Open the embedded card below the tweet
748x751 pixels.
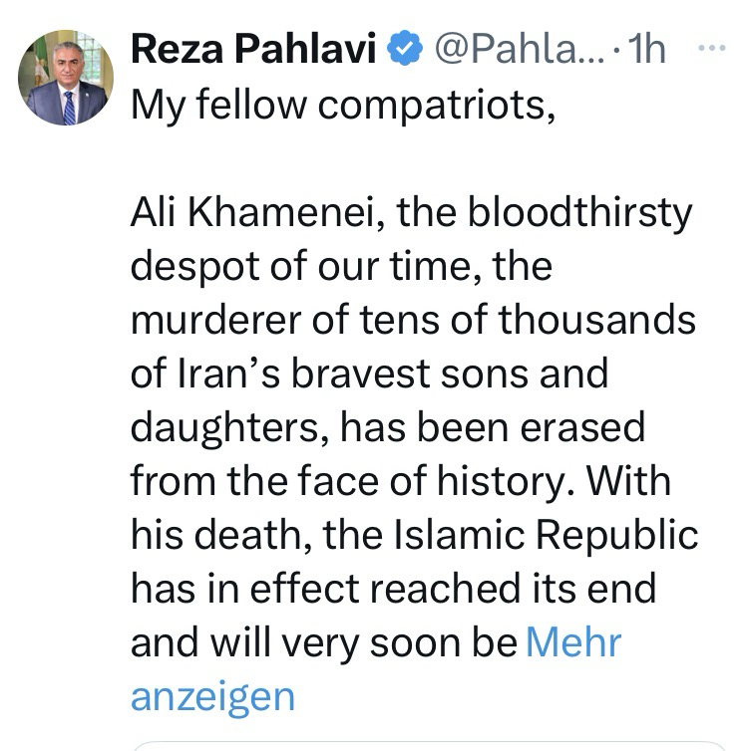429,745
